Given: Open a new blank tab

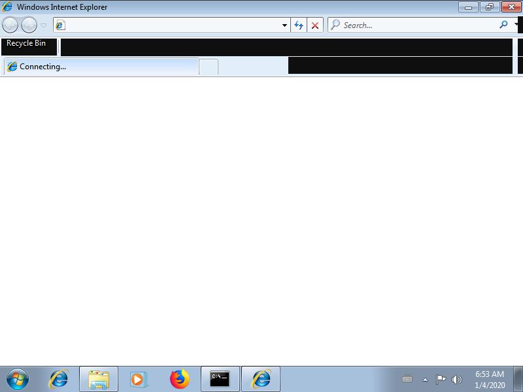Looking at the screenshot, I should pos(209,67).
